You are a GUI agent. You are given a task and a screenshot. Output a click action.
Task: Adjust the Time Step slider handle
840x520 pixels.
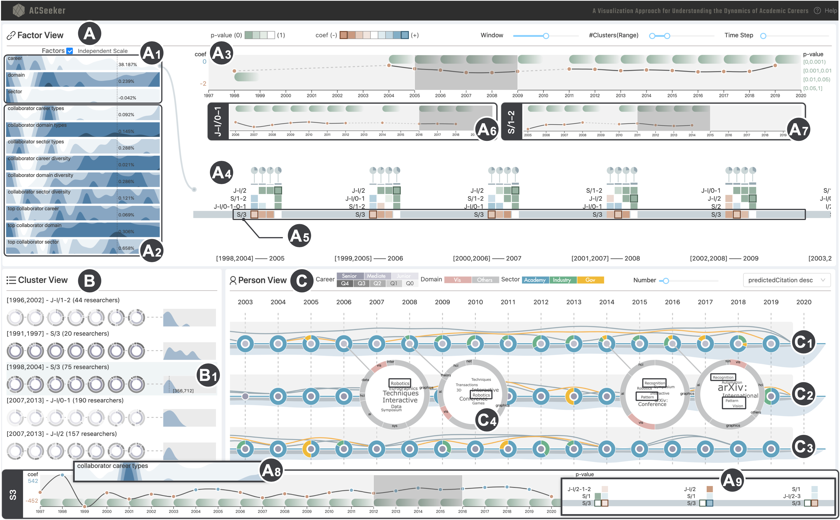(x=763, y=36)
